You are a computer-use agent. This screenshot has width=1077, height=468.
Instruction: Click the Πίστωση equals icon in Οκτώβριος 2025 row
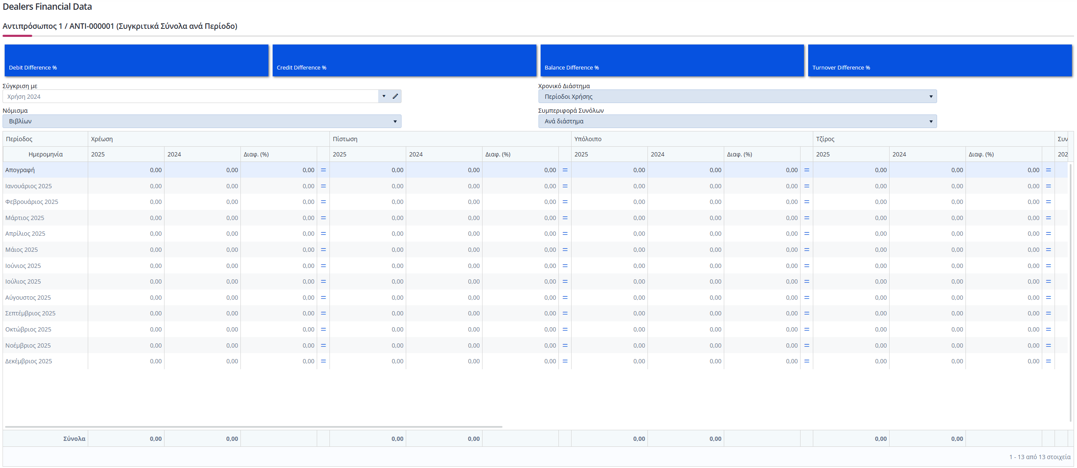(x=565, y=329)
